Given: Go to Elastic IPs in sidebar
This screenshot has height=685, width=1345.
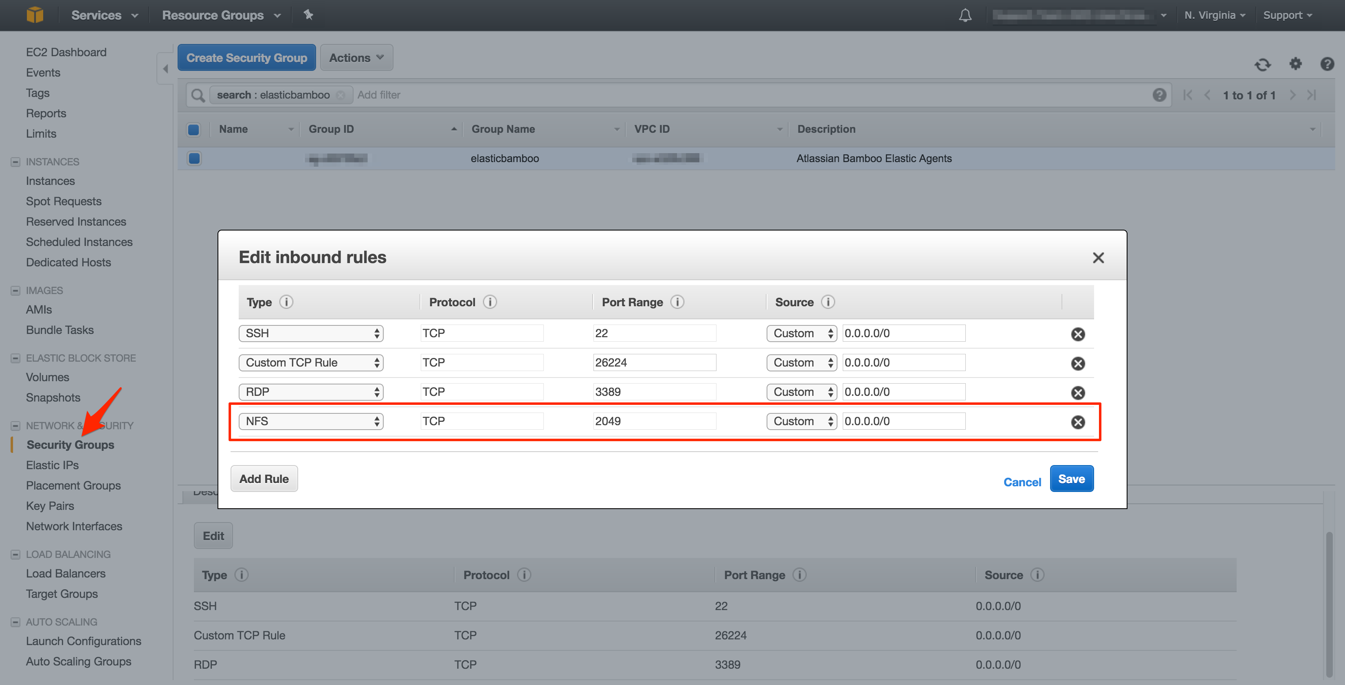Looking at the screenshot, I should click(x=52, y=465).
